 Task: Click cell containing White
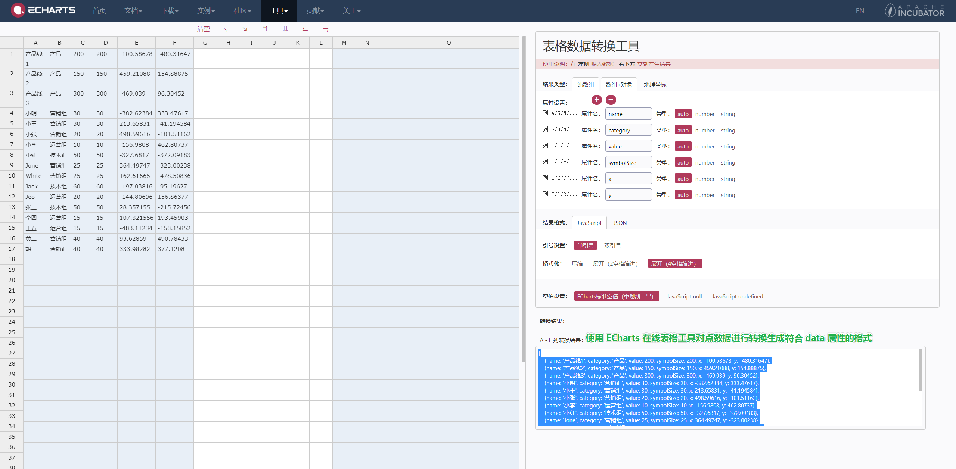click(35, 176)
